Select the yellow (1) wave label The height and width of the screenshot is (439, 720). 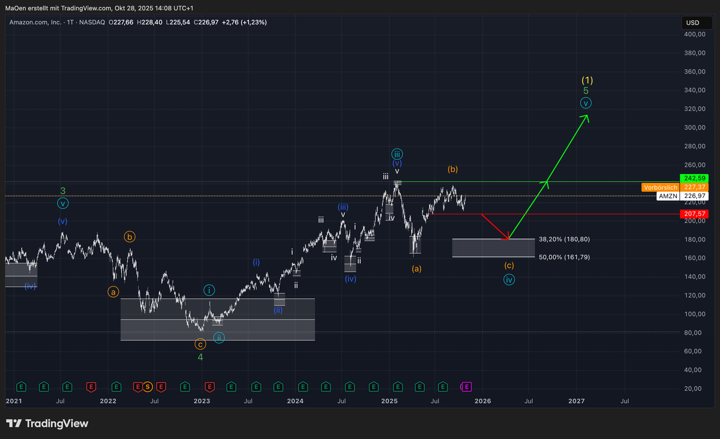[587, 80]
